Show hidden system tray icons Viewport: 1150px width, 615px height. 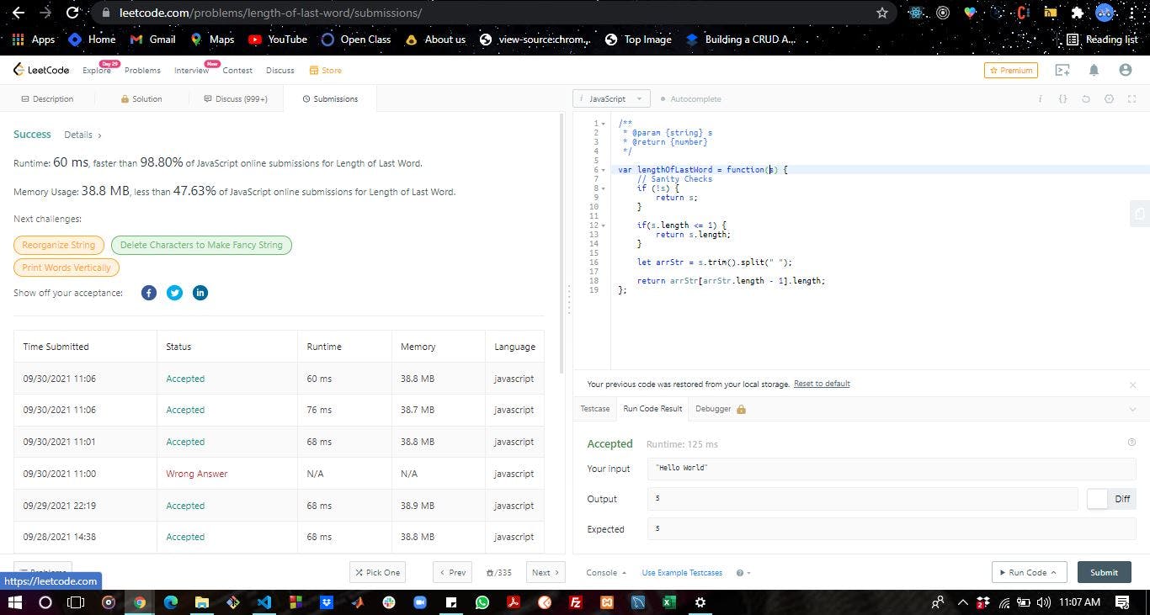coord(961,602)
